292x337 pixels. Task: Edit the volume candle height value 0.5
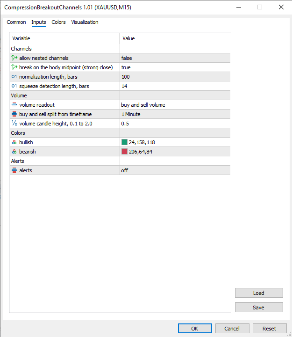(175, 124)
